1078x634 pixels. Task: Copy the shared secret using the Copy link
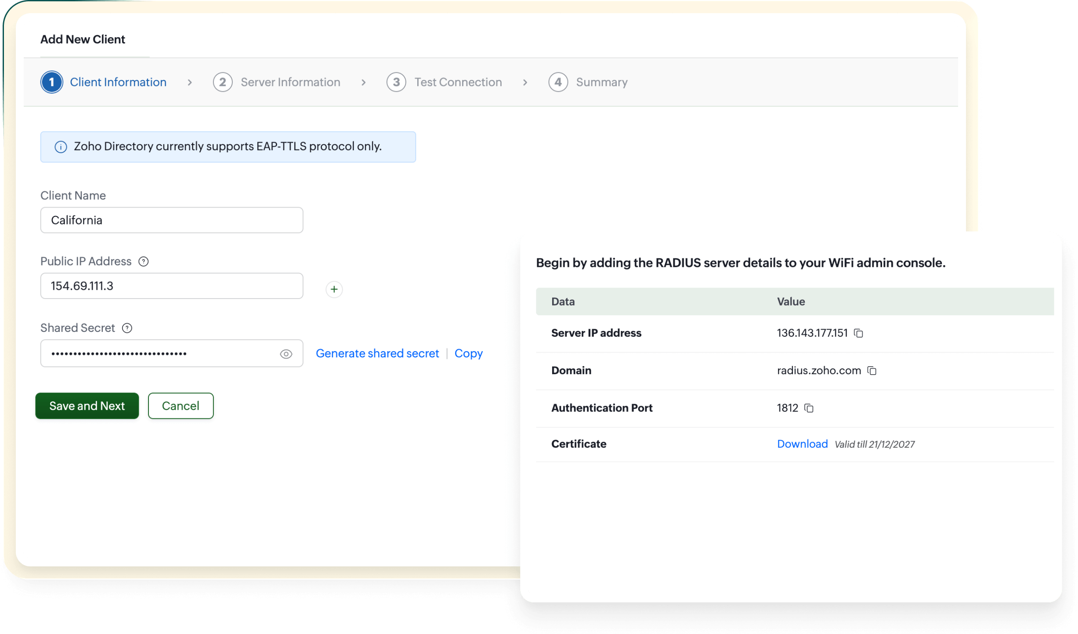(x=468, y=353)
